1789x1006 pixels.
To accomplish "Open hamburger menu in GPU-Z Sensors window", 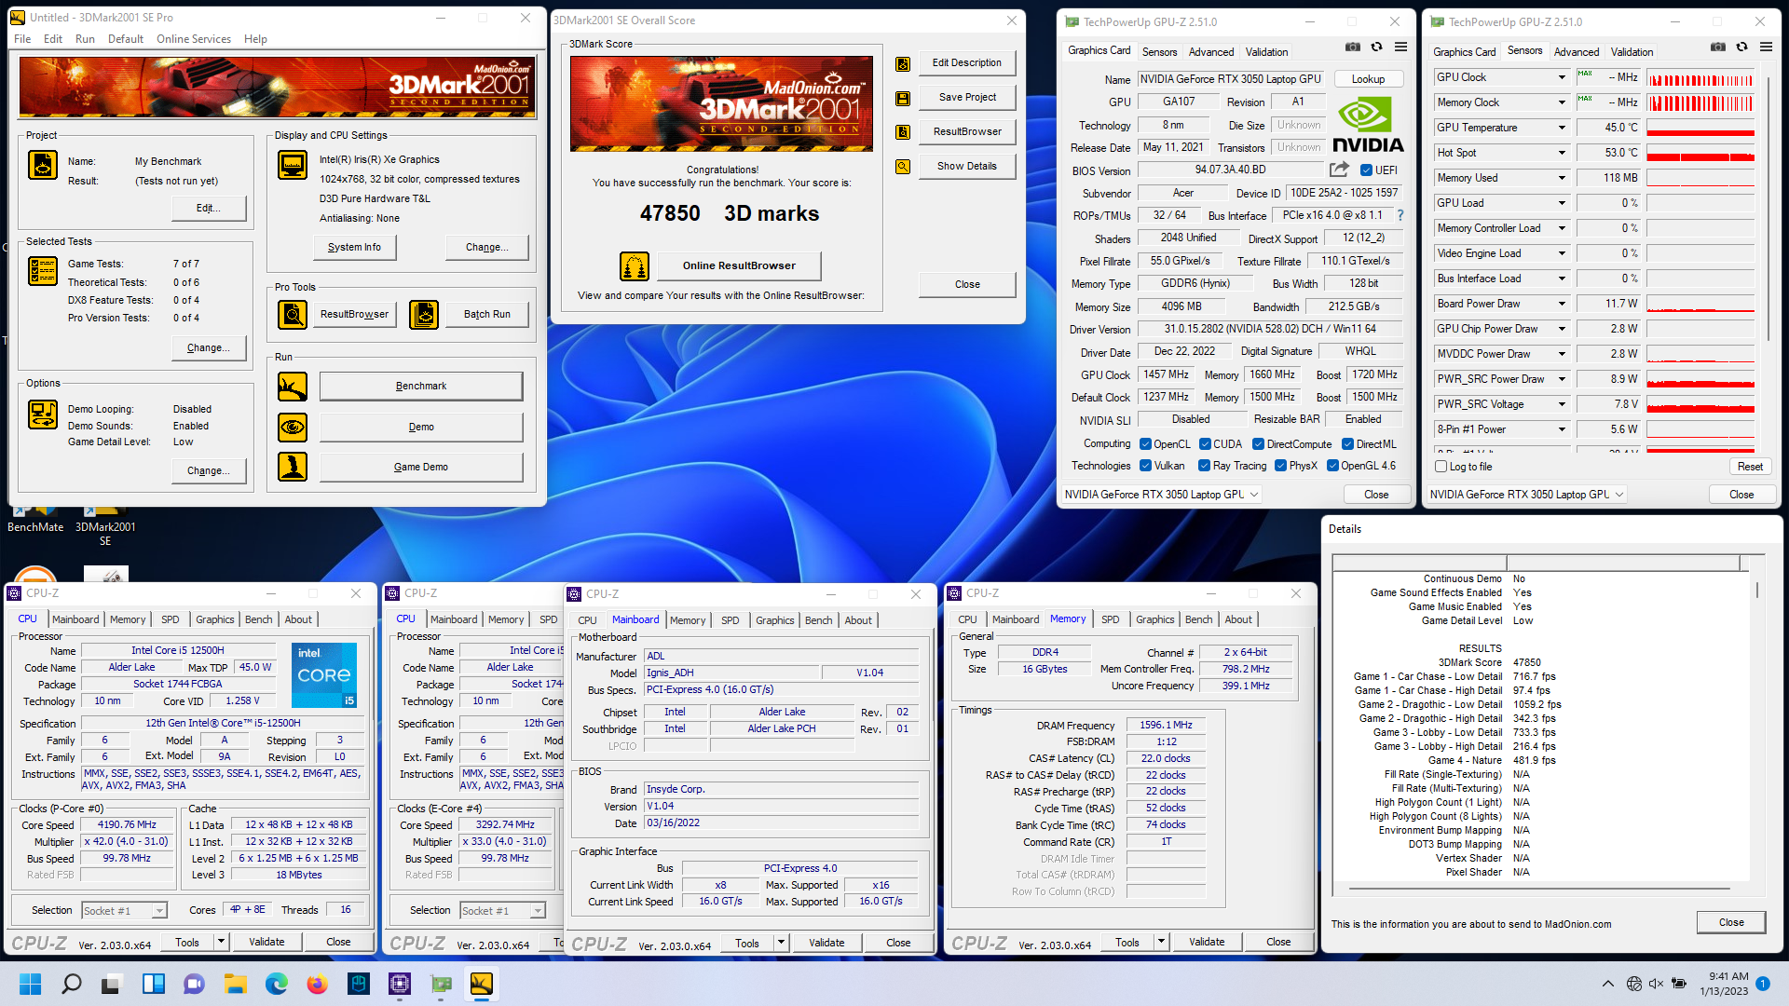I will tap(1766, 47).
